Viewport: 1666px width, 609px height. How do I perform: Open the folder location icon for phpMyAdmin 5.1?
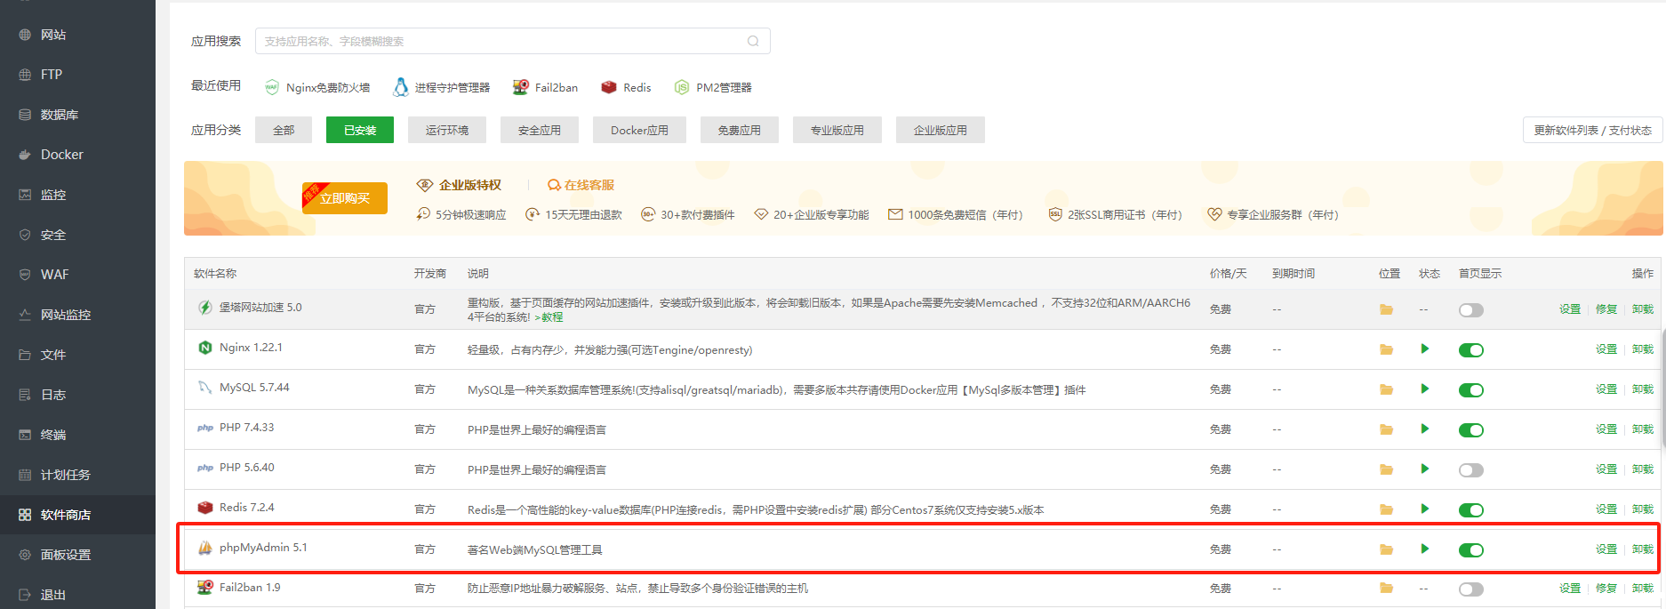(x=1386, y=549)
